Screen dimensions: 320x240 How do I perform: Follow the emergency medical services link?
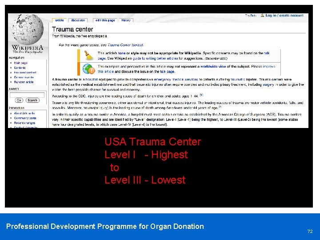176,80
